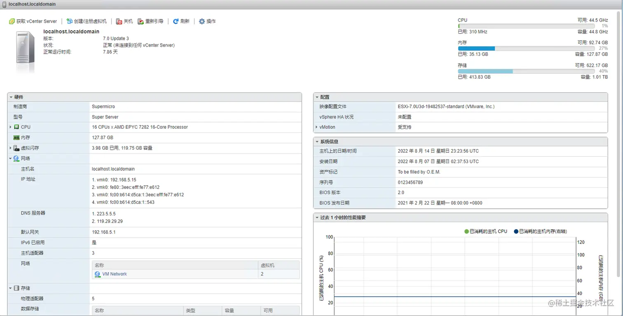Open 创建/注册虚拟机 wizard

[87, 21]
